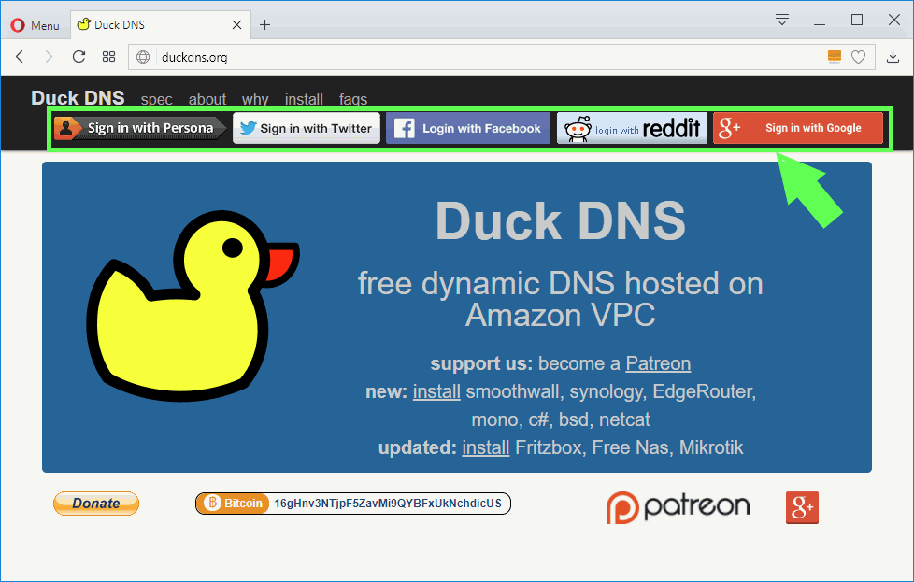Maximize the browser window
Image resolution: width=914 pixels, height=582 pixels.
857,20
